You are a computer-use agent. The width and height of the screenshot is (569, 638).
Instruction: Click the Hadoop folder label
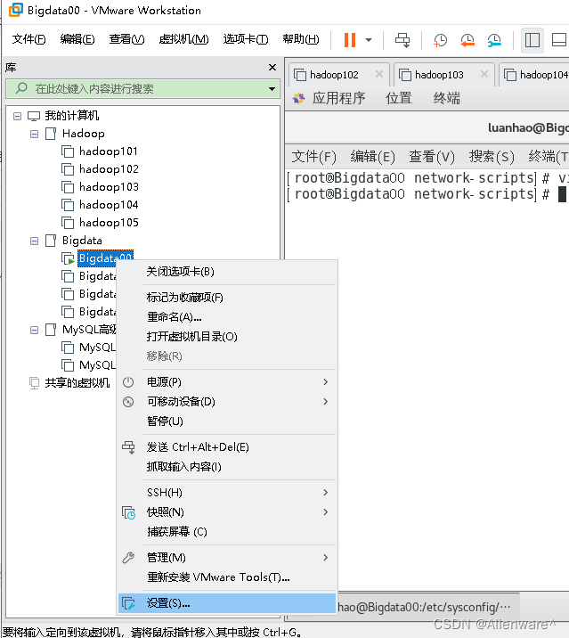[x=84, y=134]
